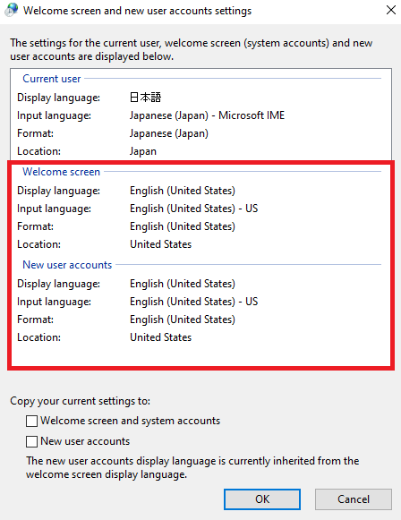Click the Japanese (Japan) - Microsoft IME value
Viewport: 401px width, 520px height.
point(207,115)
